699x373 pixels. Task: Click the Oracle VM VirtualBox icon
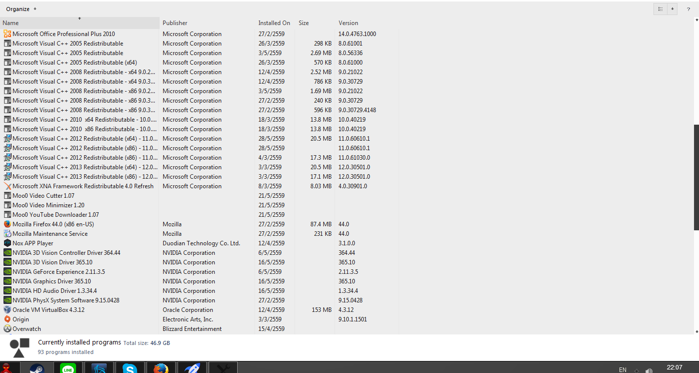7,310
